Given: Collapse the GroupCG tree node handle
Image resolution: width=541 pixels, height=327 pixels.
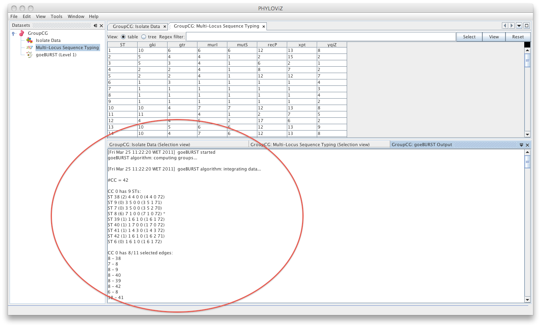Looking at the screenshot, I should point(14,34).
